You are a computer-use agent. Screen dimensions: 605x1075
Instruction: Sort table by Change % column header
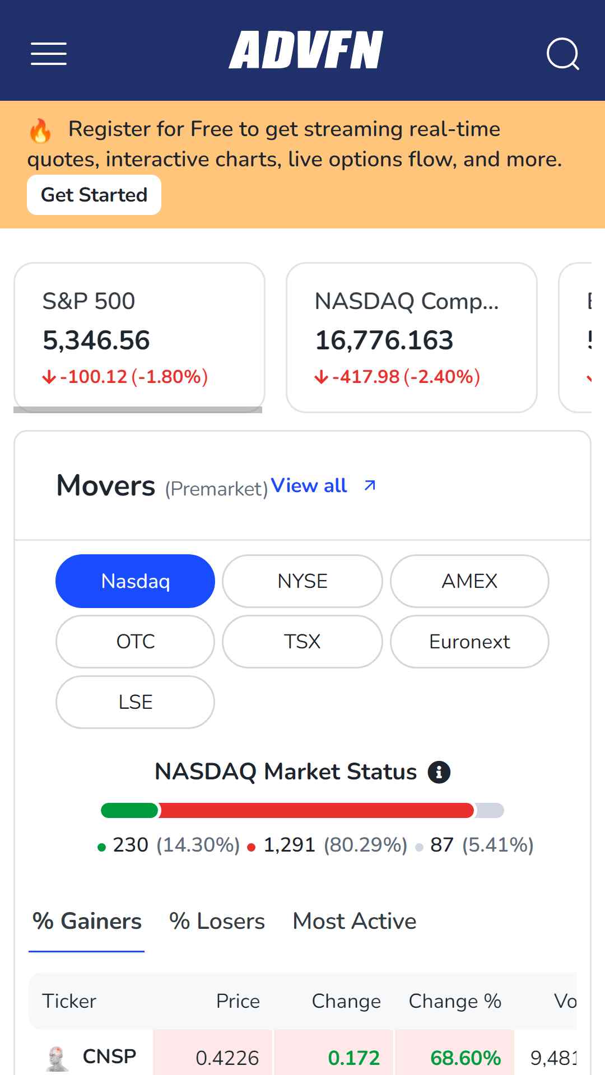[x=454, y=1001]
